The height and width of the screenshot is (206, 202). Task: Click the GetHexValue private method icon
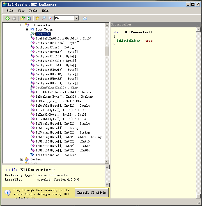pyautogui.click(x=32, y=88)
